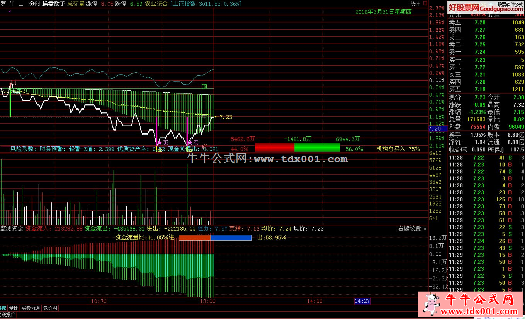
Task: Click the PE(动) 107.5 value
Action: [x=517, y=149]
